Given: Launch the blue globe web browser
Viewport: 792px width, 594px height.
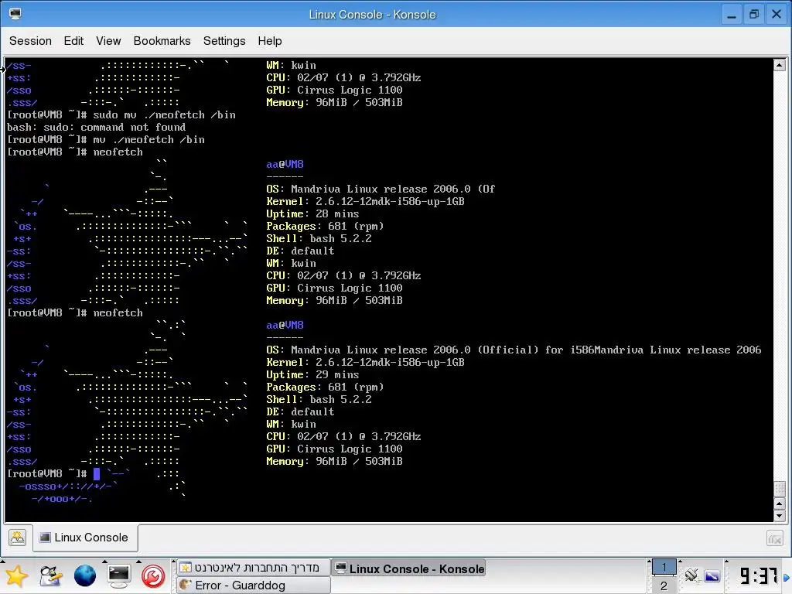Looking at the screenshot, I should 85,575.
